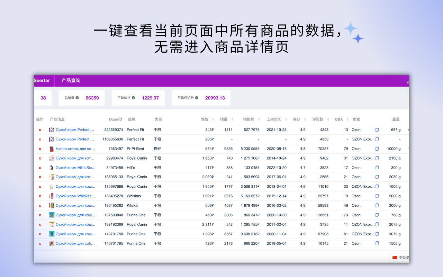
Task: Click the product count value 38
Action: tap(43, 98)
